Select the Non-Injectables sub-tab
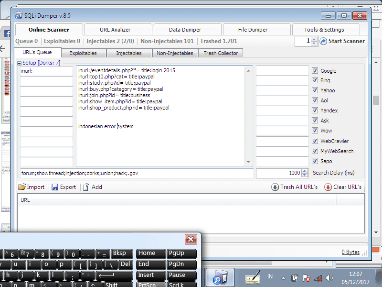The height and width of the screenshot is (287, 382). pyautogui.click(x=175, y=53)
